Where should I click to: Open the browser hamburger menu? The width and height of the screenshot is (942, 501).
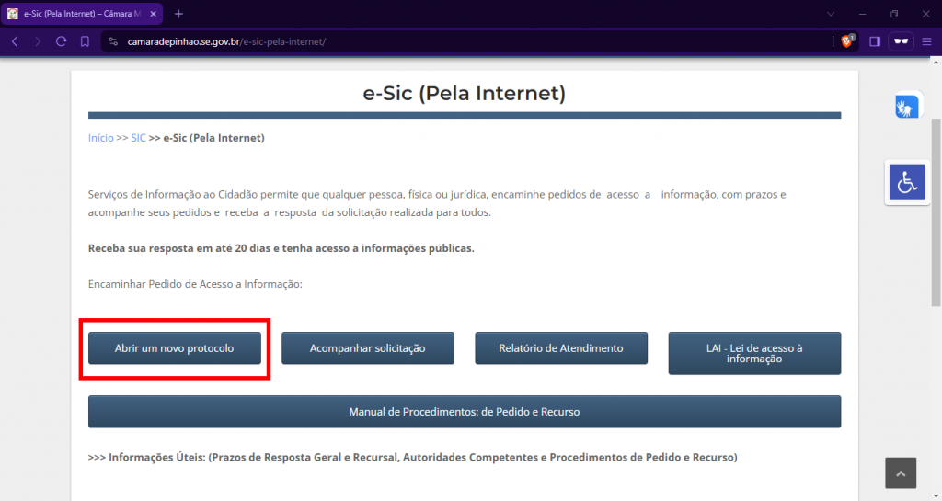[928, 41]
